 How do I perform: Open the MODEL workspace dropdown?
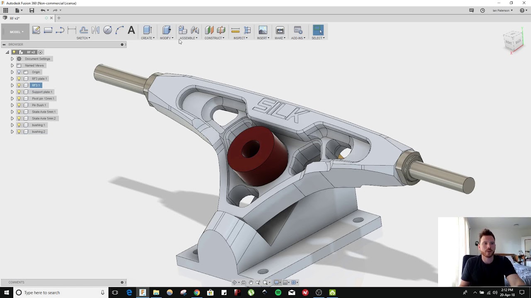[x=16, y=32]
